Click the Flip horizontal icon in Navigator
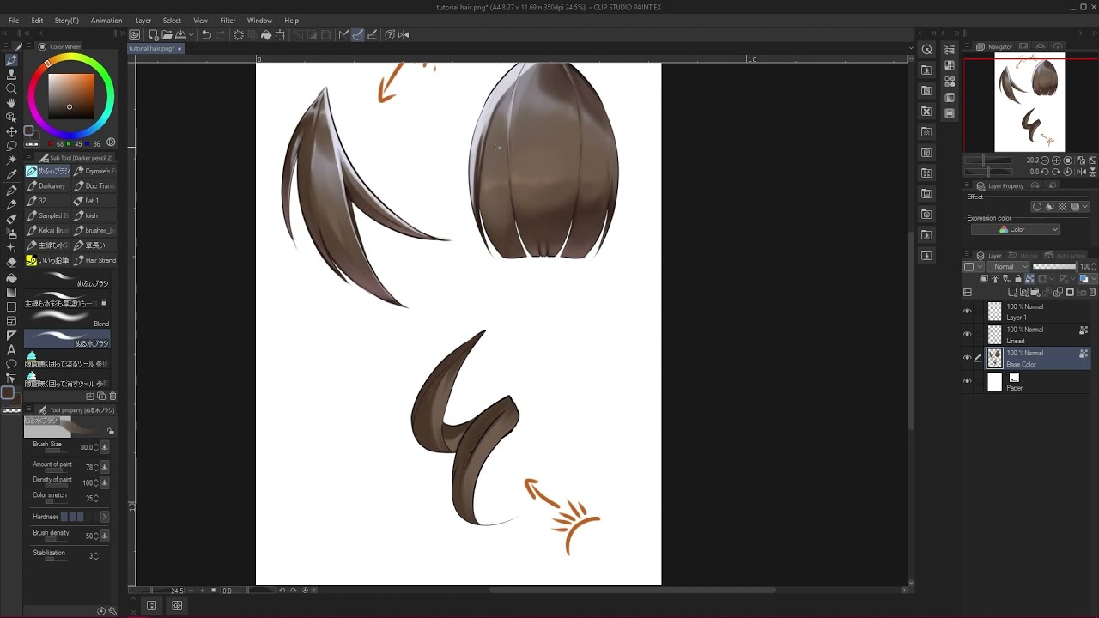 coord(1082,172)
